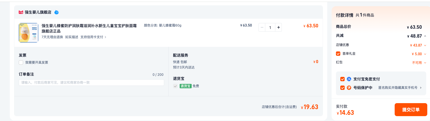
Task: Decrease quantity with the minus button
Action: pyautogui.click(x=262, y=27)
